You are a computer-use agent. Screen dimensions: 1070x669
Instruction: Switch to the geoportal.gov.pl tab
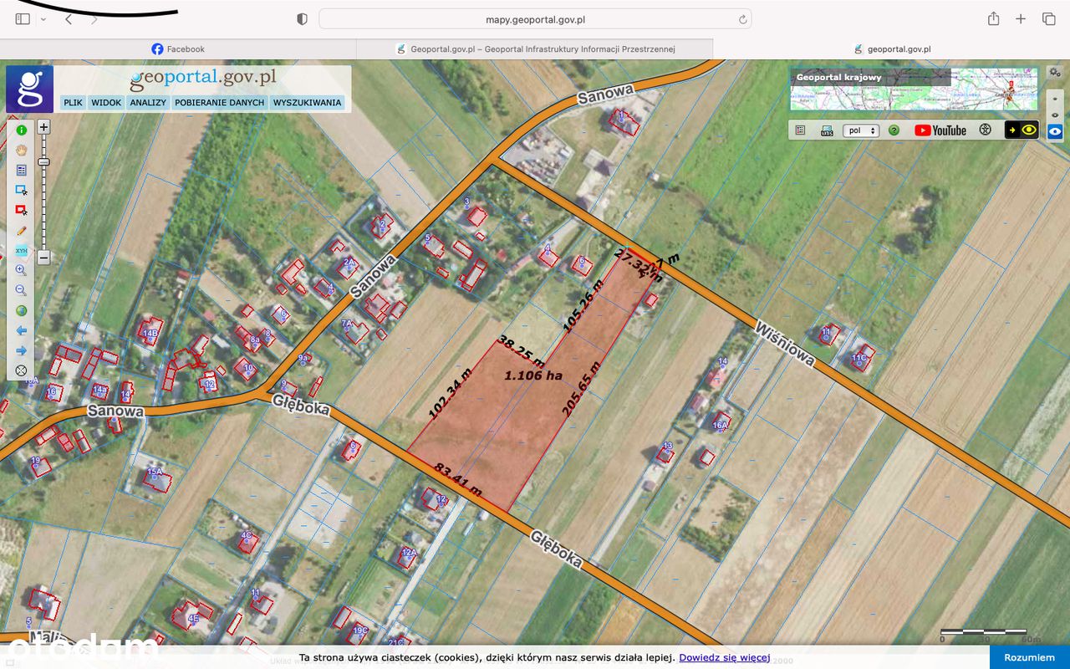pos(892,49)
